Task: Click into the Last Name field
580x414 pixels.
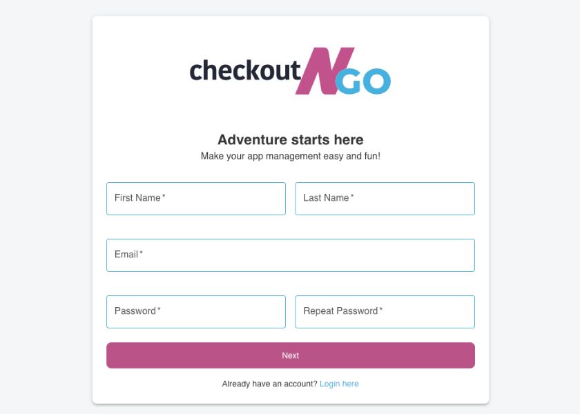Action: pyautogui.click(x=385, y=199)
